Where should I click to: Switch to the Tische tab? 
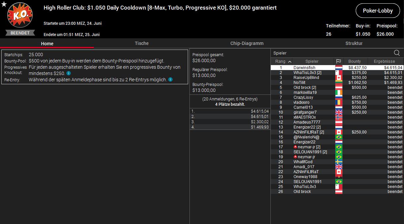tap(141, 43)
